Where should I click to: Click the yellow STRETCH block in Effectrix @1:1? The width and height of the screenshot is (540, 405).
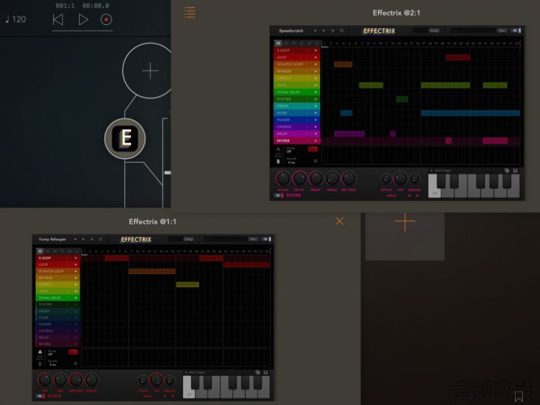pos(188,284)
